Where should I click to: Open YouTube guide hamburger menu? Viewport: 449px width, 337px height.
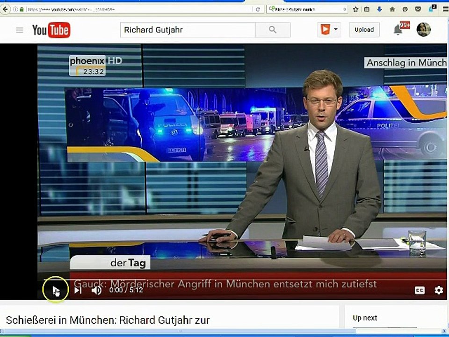pyautogui.click(x=20, y=30)
